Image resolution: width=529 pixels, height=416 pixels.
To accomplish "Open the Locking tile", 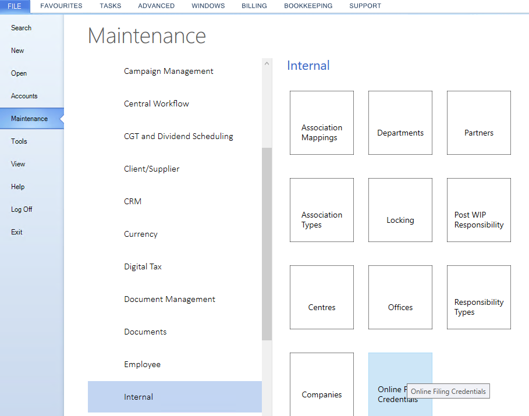I will point(400,210).
